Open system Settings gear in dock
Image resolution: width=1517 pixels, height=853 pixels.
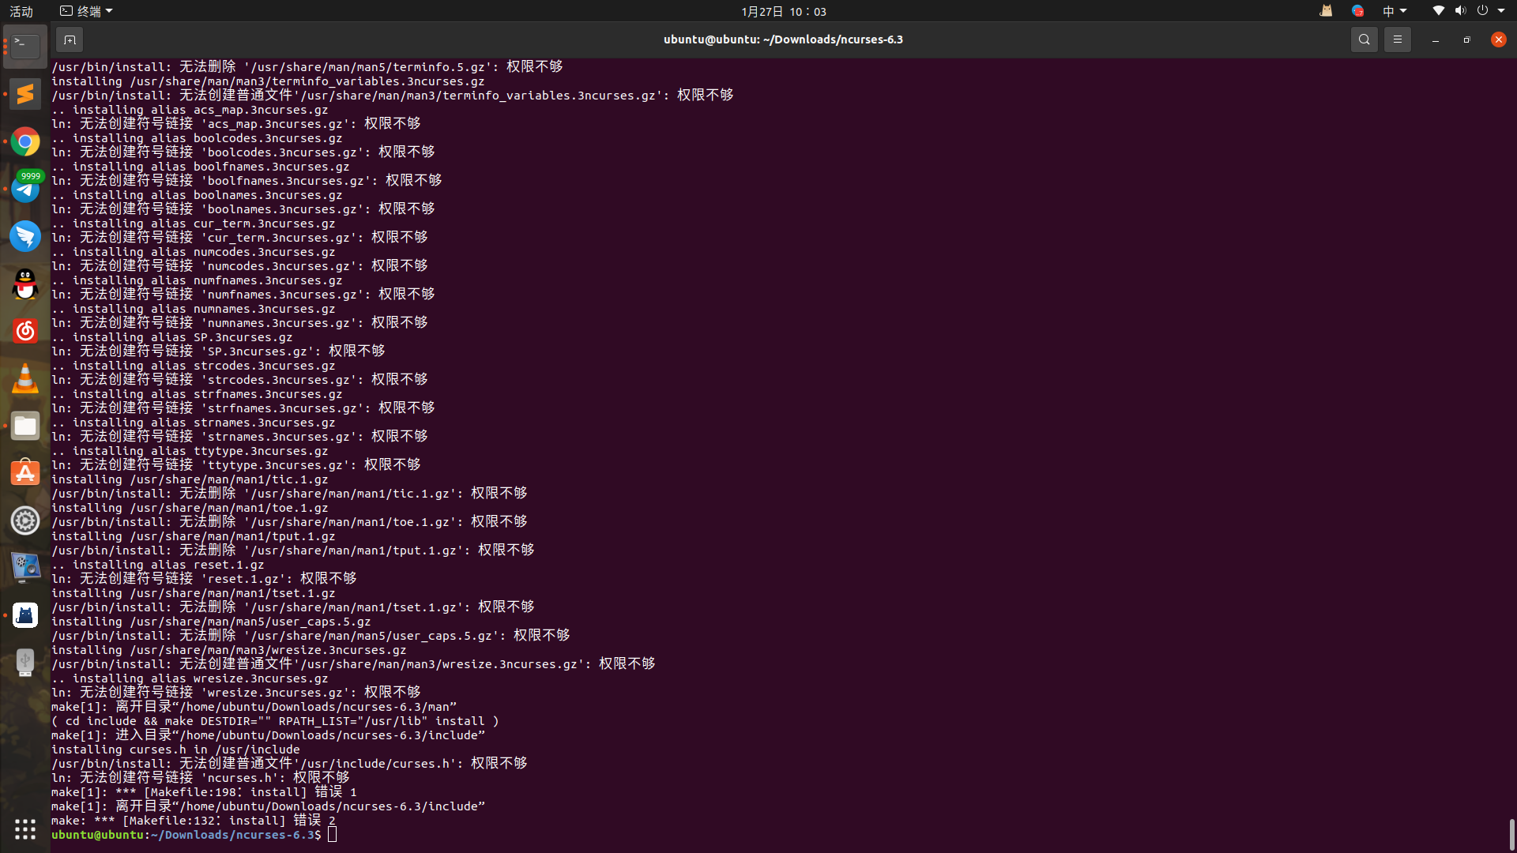[25, 520]
